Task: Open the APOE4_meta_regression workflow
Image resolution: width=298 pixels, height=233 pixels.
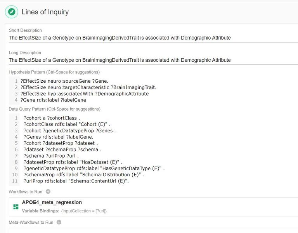Action: click(x=52, y=202)
